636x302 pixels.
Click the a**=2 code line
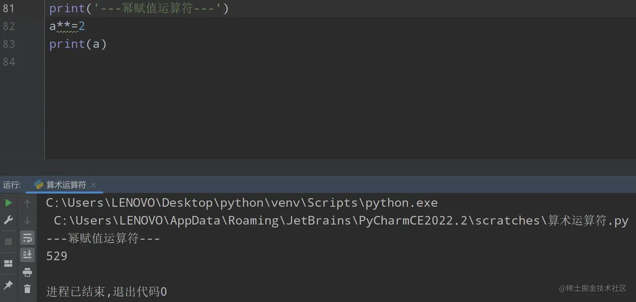(x=67, y=26)
